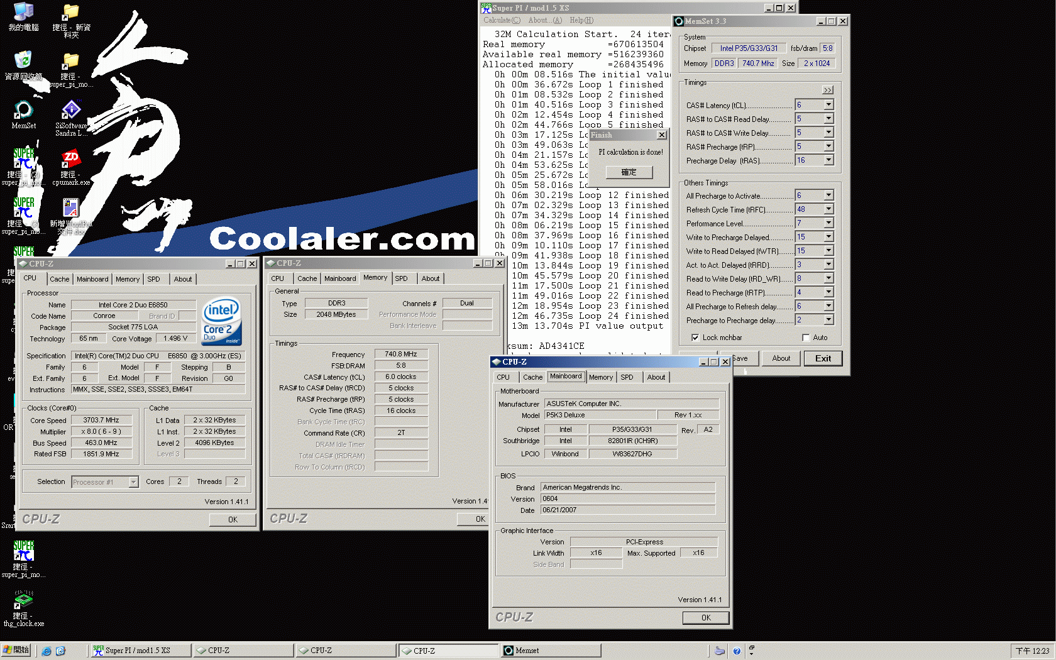The image size is (1056, 660).
Task: Click the Core Speed 3703.7 MHz field
Action: [x=101, y=420]
